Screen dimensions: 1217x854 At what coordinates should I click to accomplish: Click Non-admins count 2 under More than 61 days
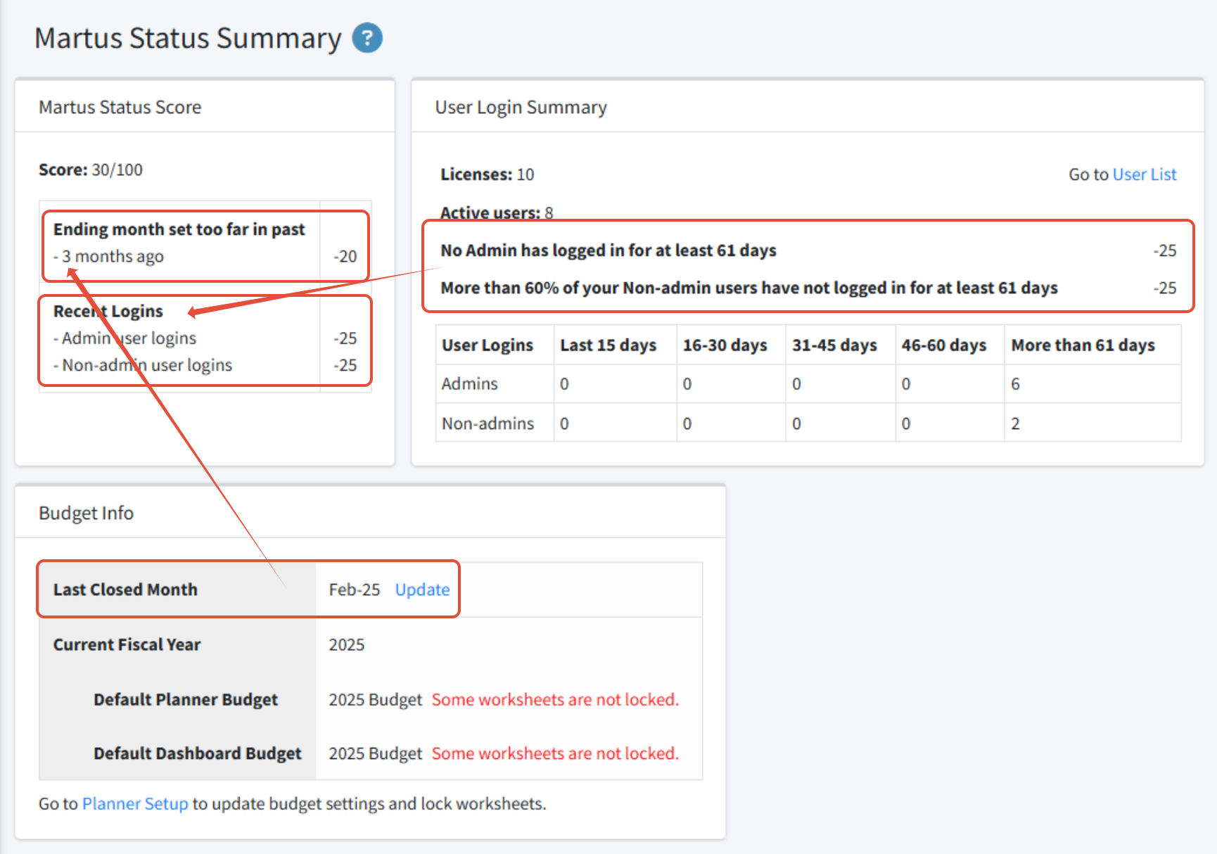click(x=1015, y=423)
